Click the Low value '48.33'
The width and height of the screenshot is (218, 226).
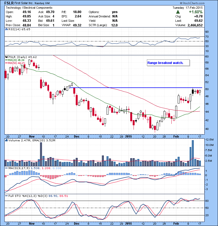coord(27,21)
